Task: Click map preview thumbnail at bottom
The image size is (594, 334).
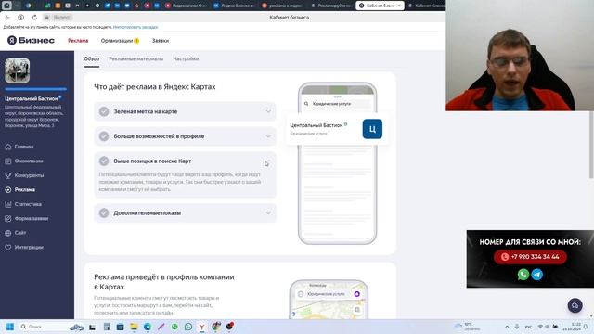Action: [x=329, y=300]
